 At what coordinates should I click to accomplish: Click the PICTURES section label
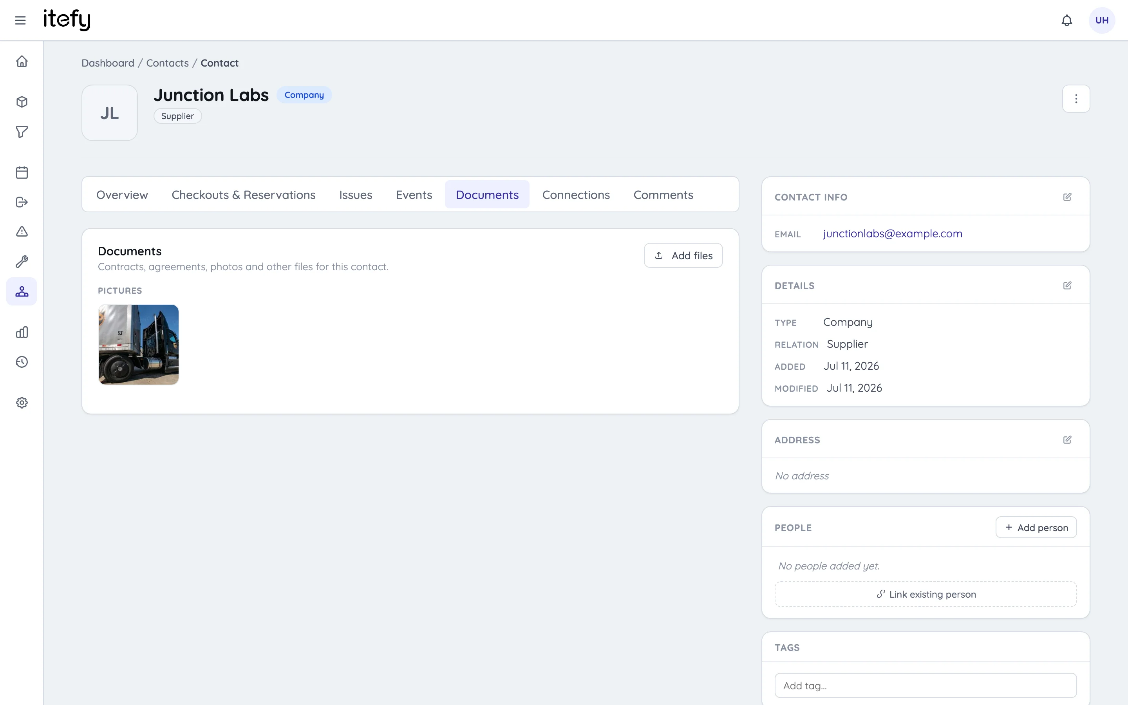point(120,291)
